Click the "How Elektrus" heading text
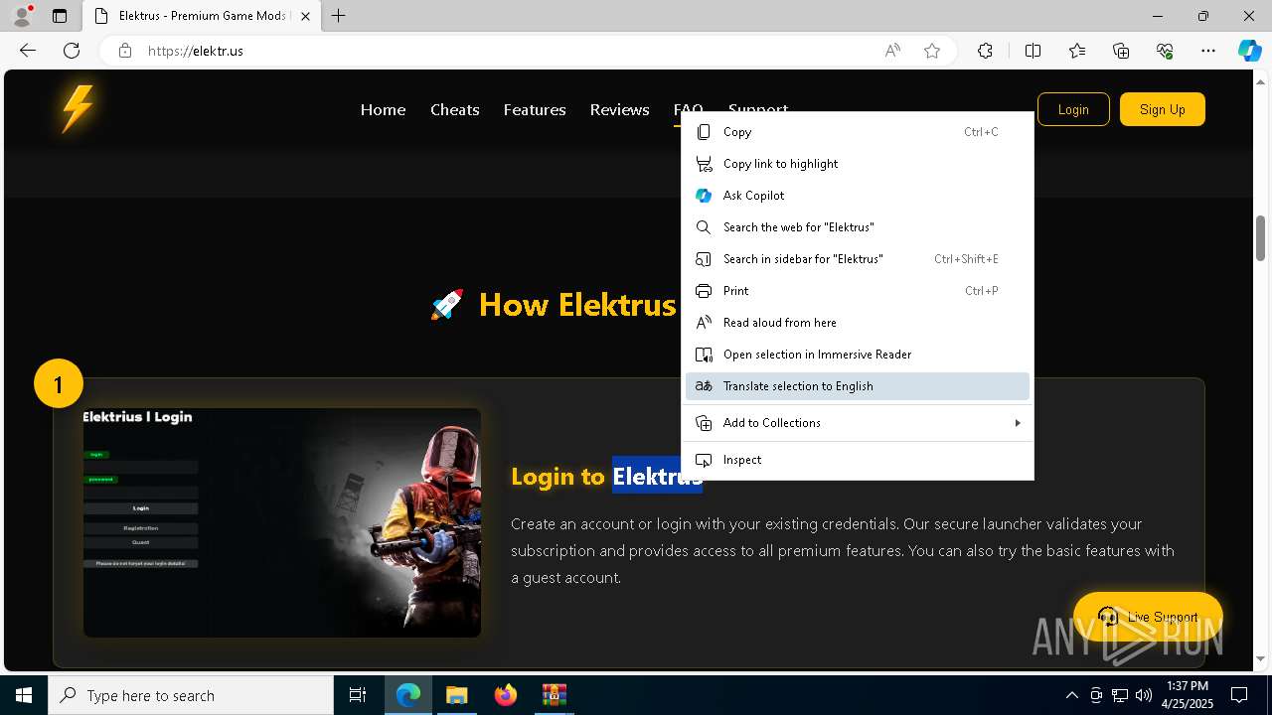This screenshot has width=1272, height=715. click(577, 304)
